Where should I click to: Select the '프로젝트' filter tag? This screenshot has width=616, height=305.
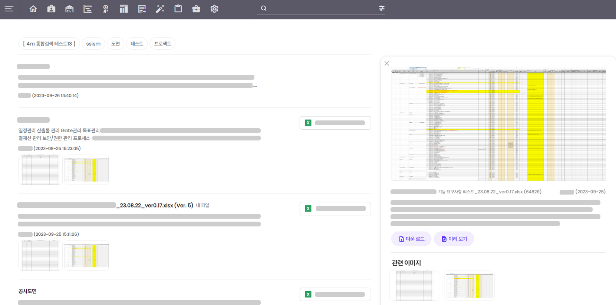162,44
